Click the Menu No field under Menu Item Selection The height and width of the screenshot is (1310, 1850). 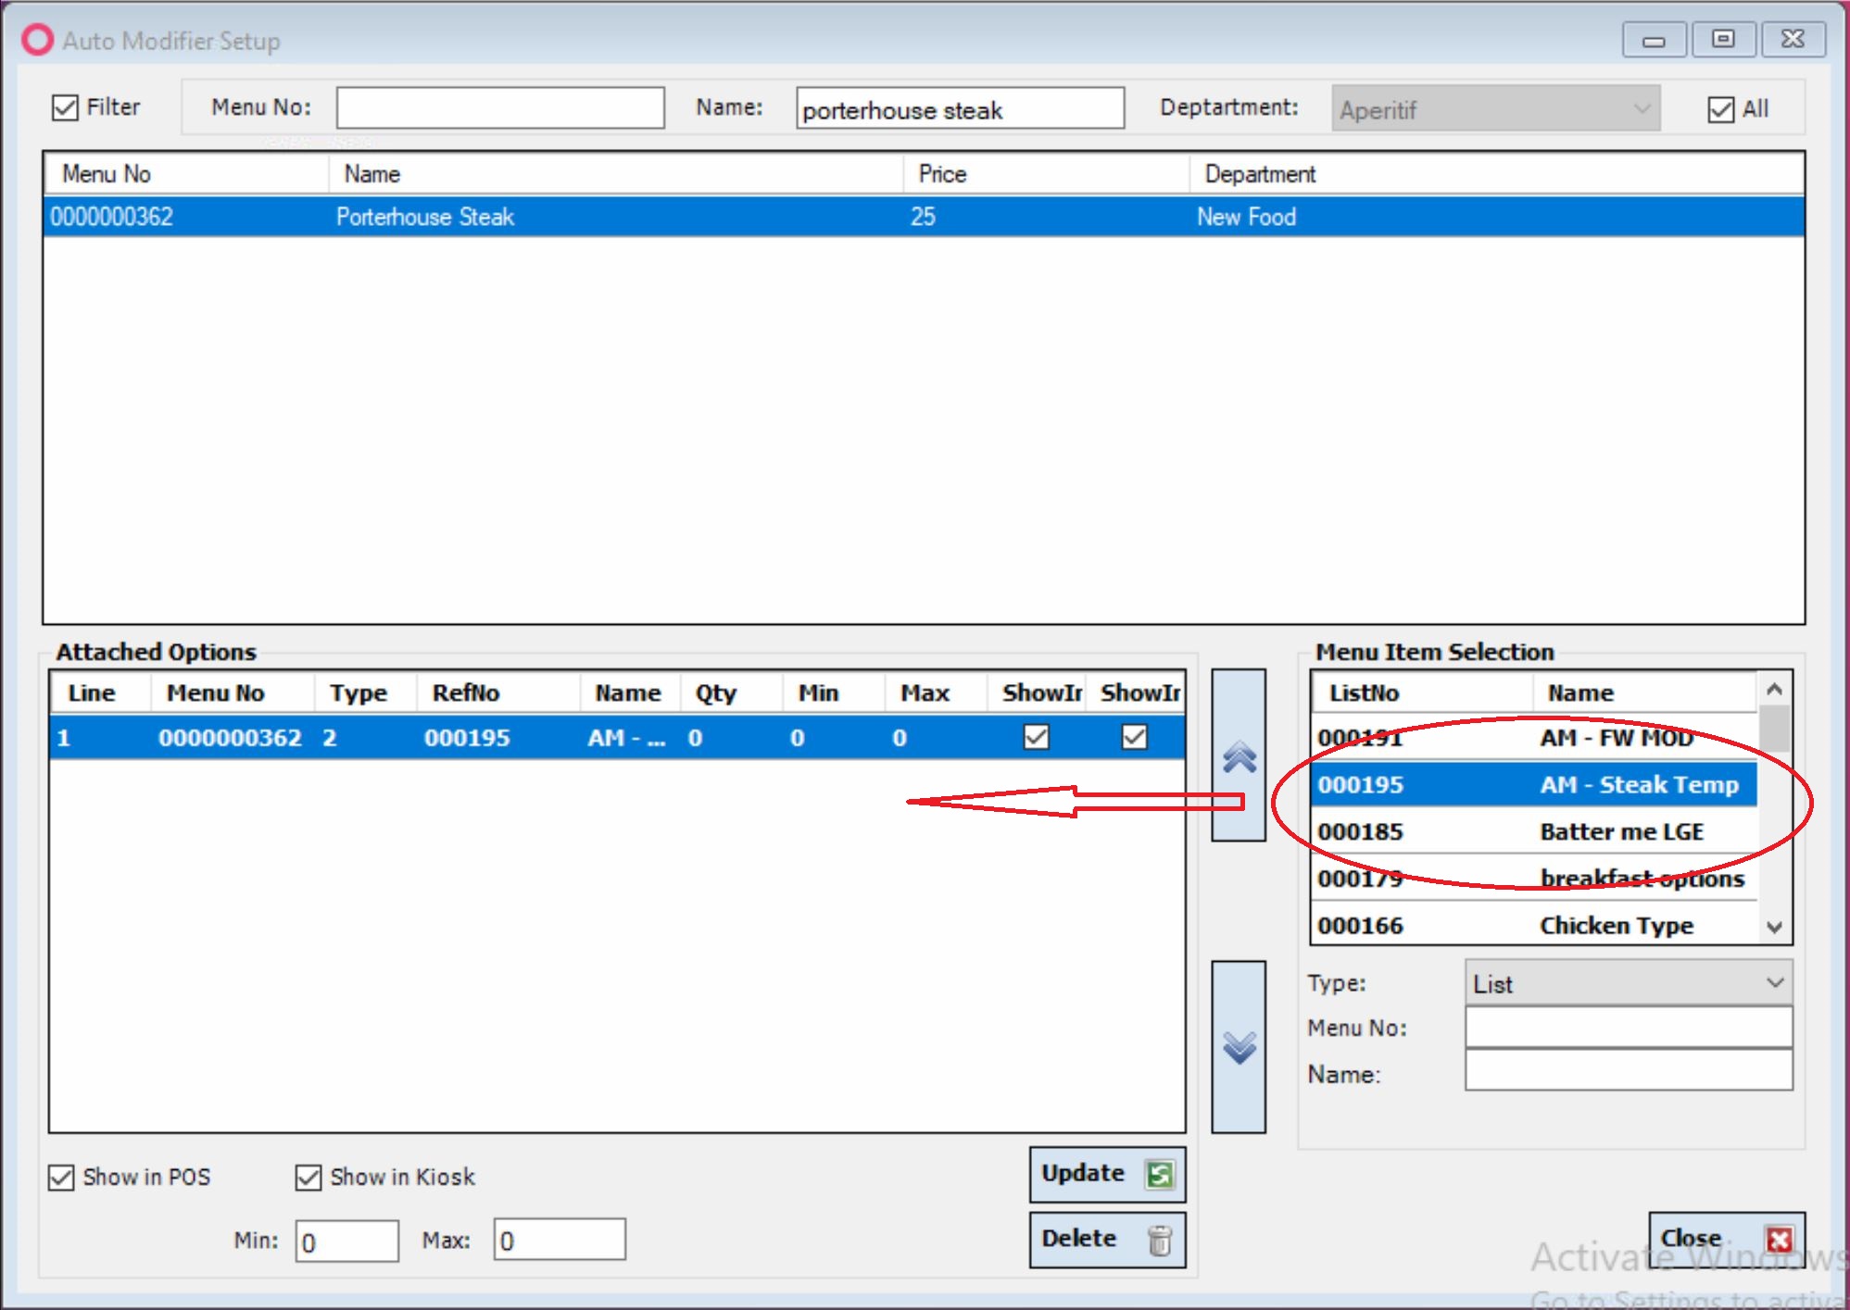1629,1028
